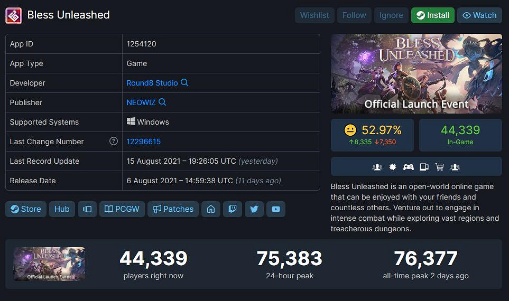Open the Twitch link icon
Image resolution: width=509 pixels, height=301 pixels.
click(233, 209)
